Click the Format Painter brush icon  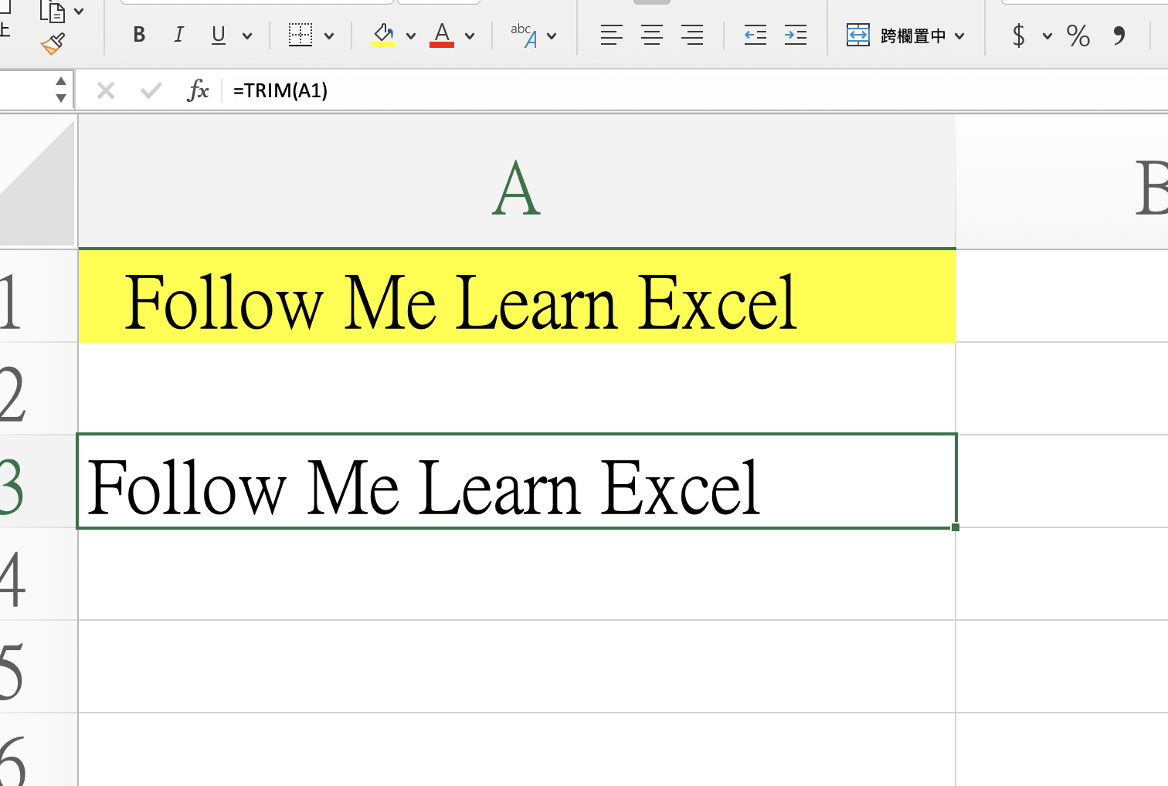pyautogui.click(x=53, y=44)
